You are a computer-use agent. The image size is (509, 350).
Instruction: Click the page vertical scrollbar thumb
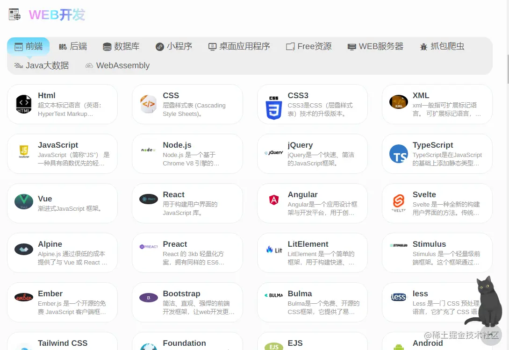point(508,70)
